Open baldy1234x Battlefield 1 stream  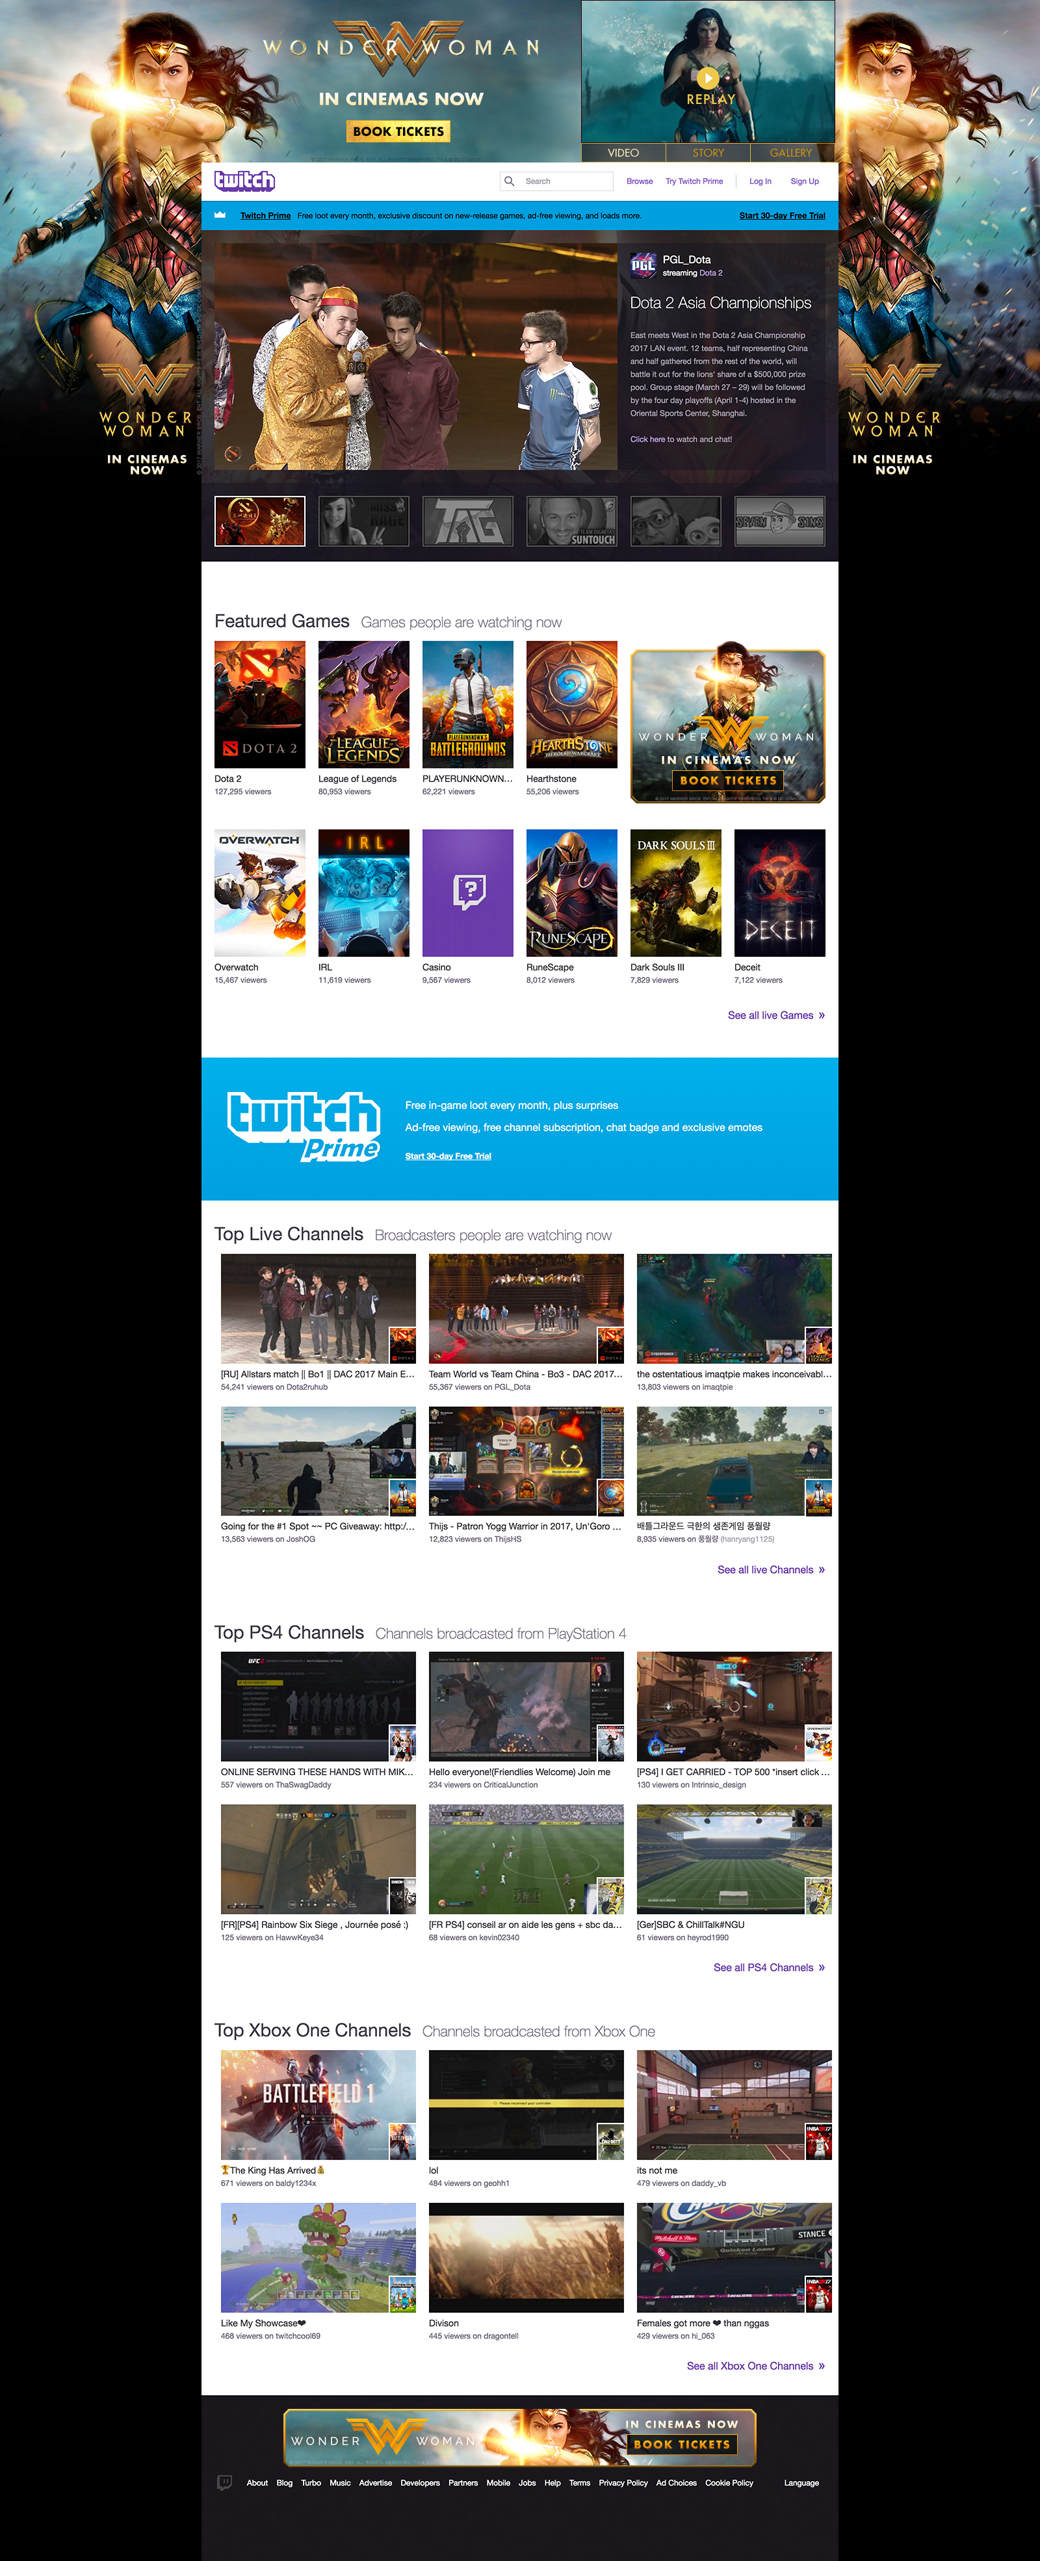tap(318, 2105)
